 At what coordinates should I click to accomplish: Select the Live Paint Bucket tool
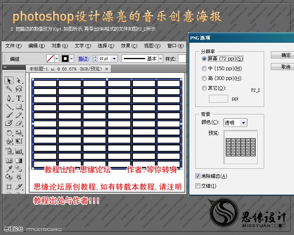[x=9, y=177]
